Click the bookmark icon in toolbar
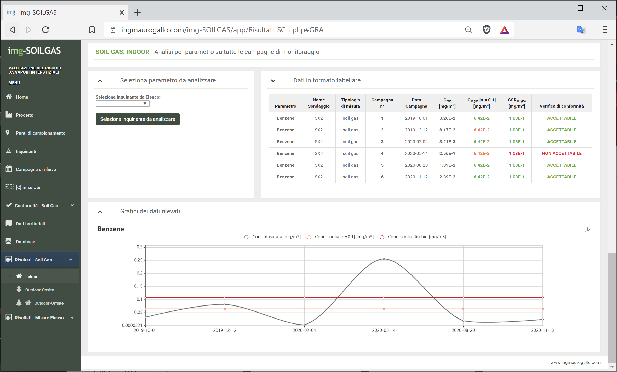The width and height of the screenshot is (617, 372). click(x=92, y=30)
